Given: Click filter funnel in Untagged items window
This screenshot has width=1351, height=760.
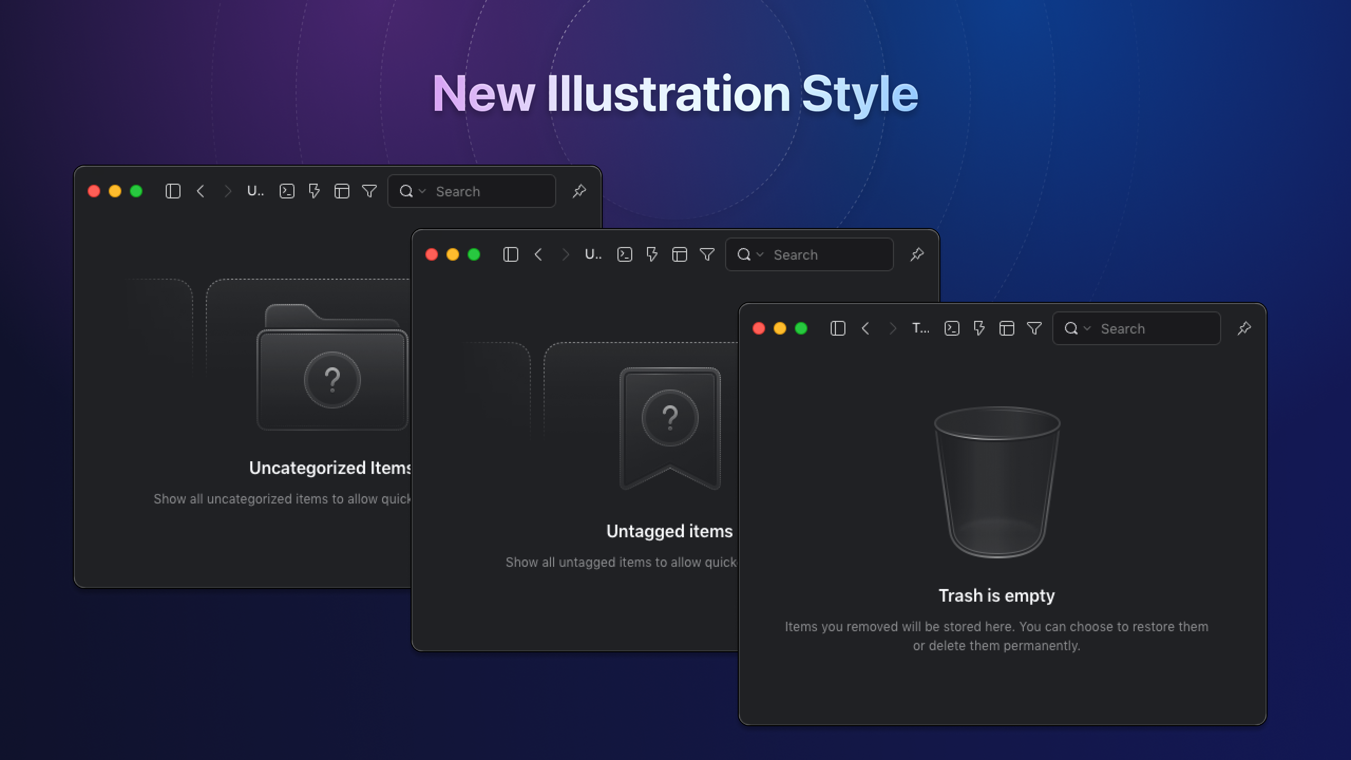Looking at the screenshot, I should coord(707,254).
